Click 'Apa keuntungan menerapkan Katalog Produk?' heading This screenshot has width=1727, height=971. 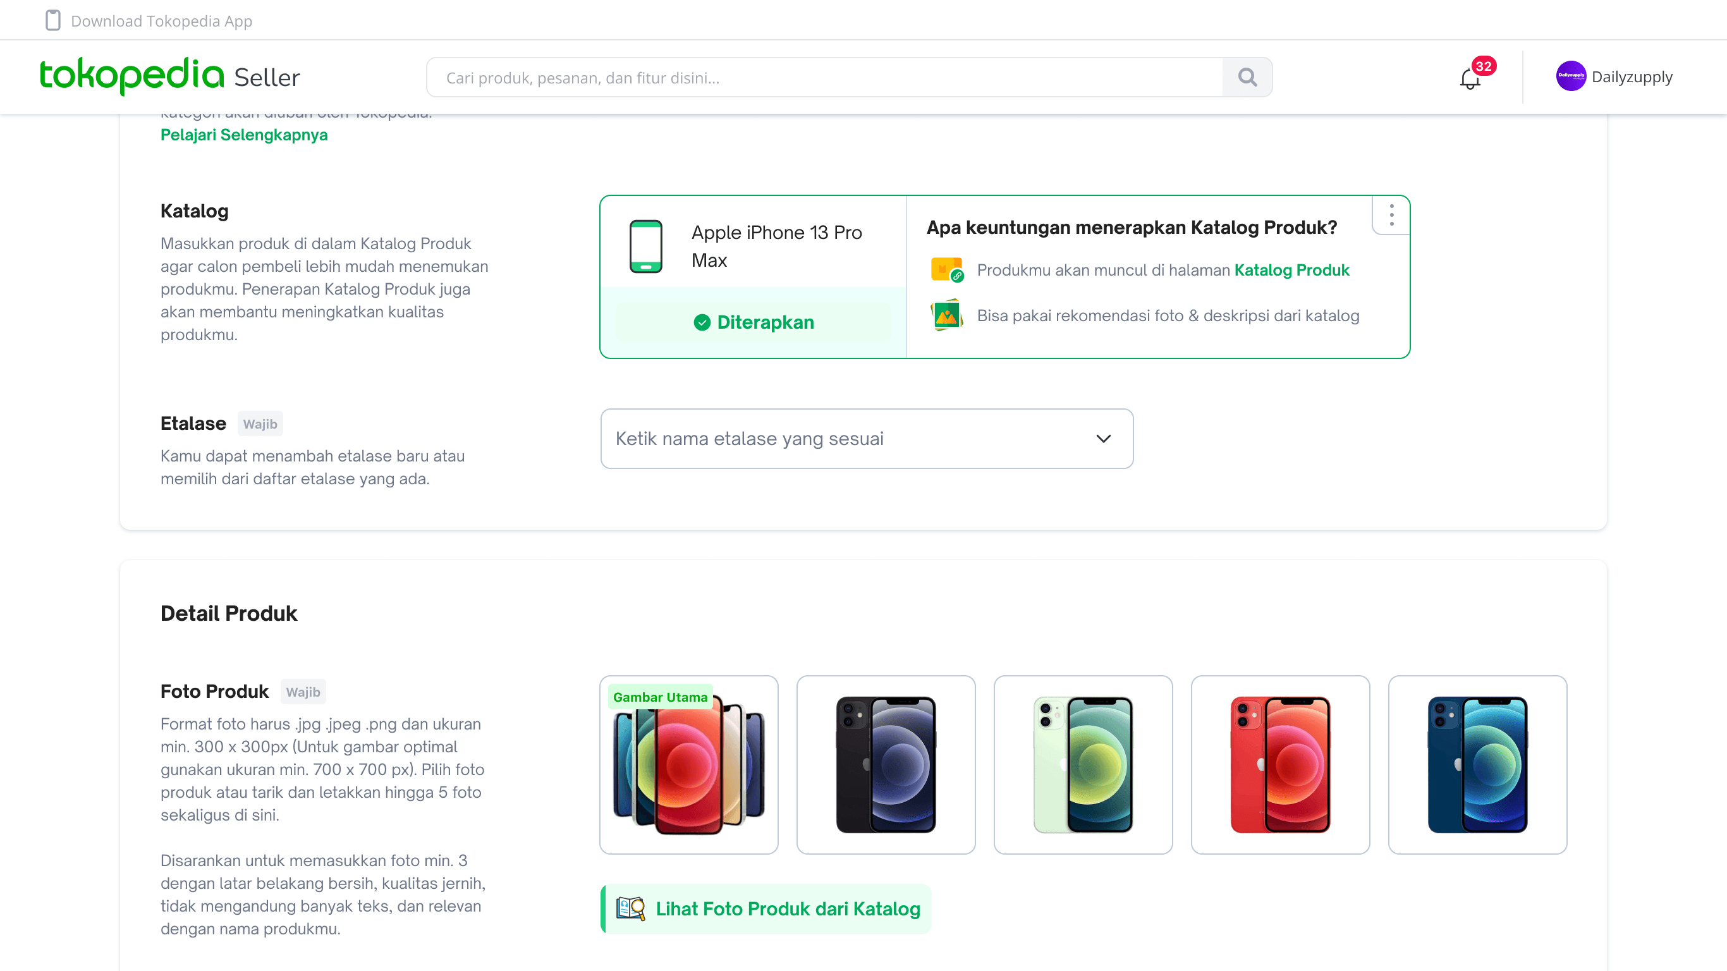tap(1132, 228)
